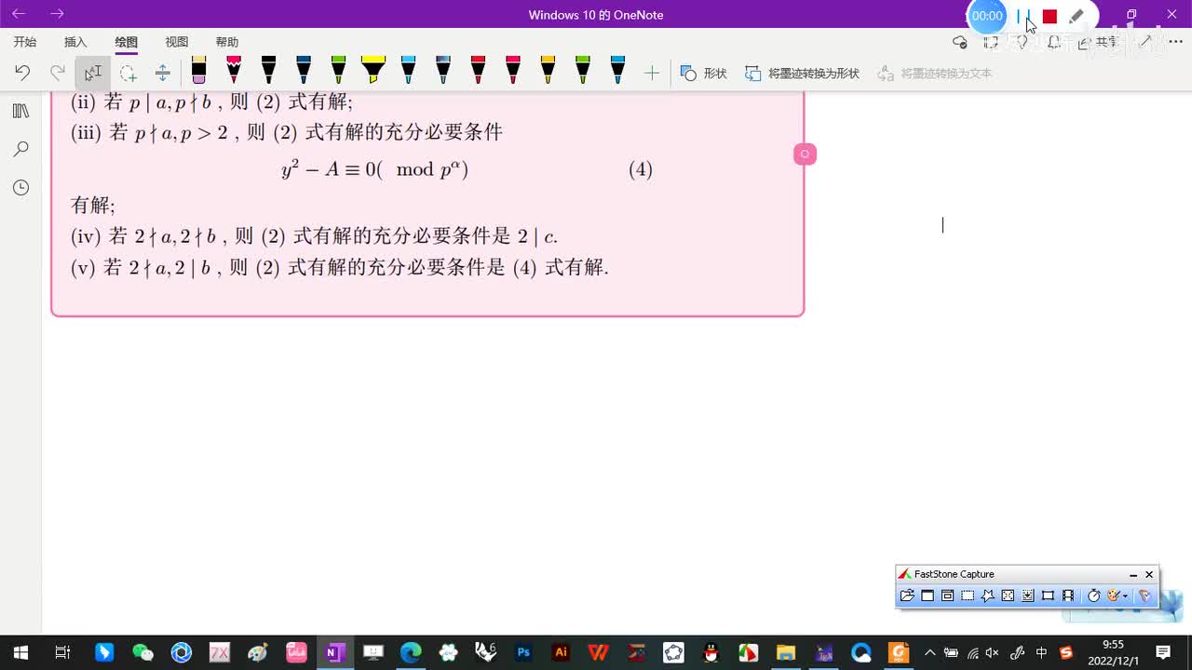Close the FastStone Capture panel
Image resolution: width=1192 pixels, height=670 pixels.
[1149, 574]
